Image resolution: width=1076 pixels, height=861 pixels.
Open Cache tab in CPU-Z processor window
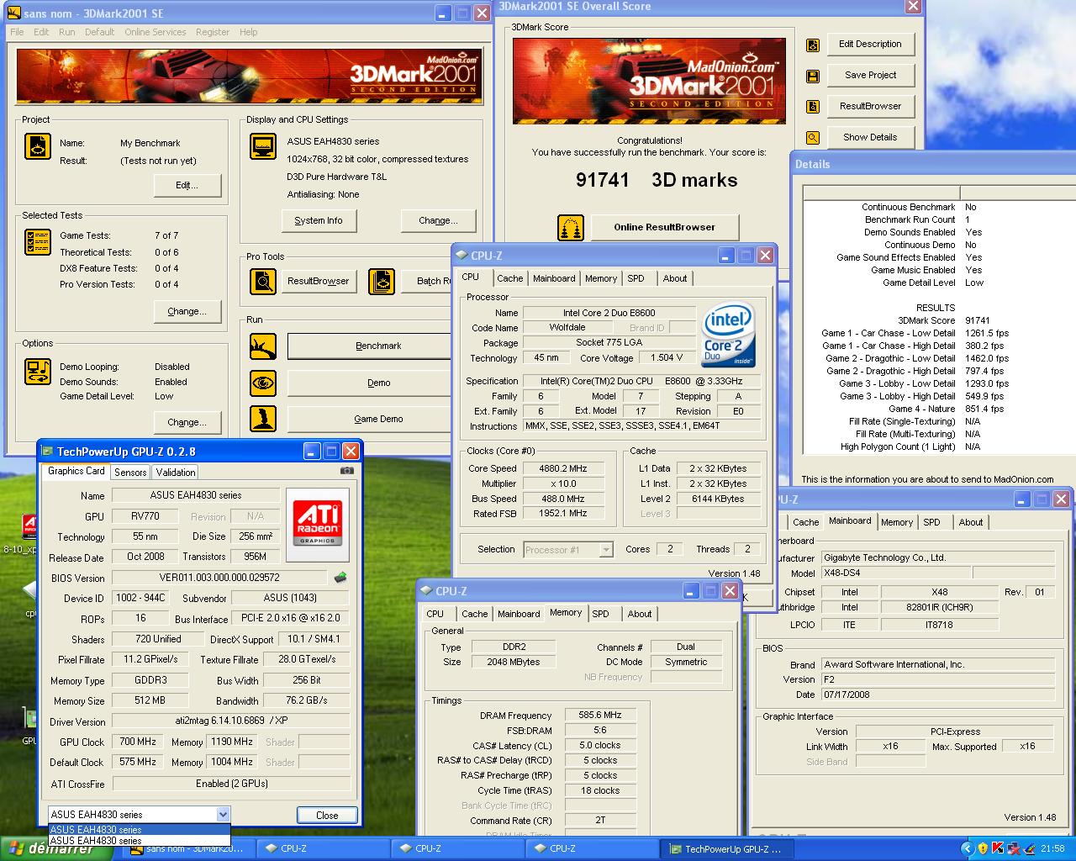coord(509,278)
